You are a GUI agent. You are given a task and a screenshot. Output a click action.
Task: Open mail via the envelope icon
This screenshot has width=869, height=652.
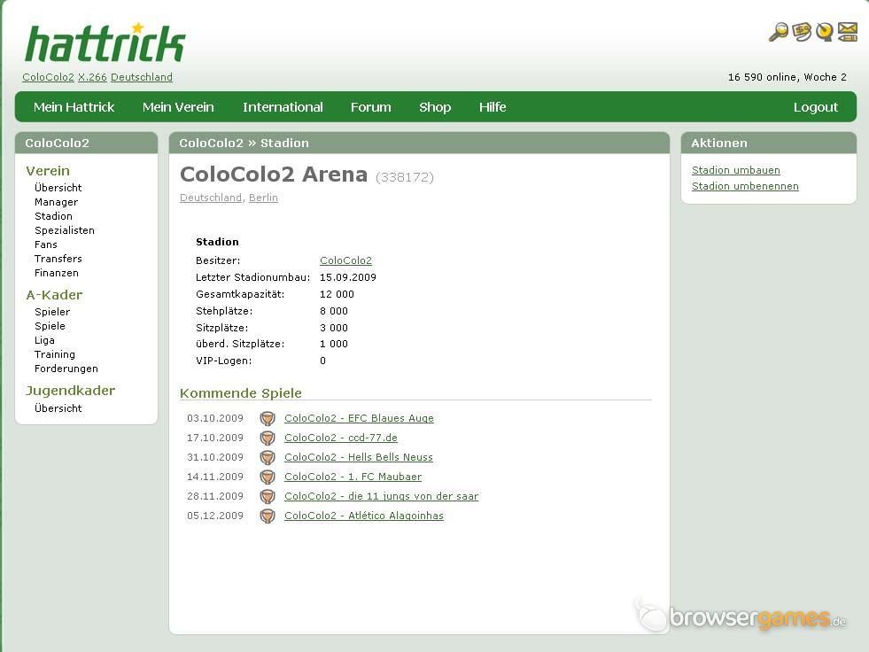point(848,32)
